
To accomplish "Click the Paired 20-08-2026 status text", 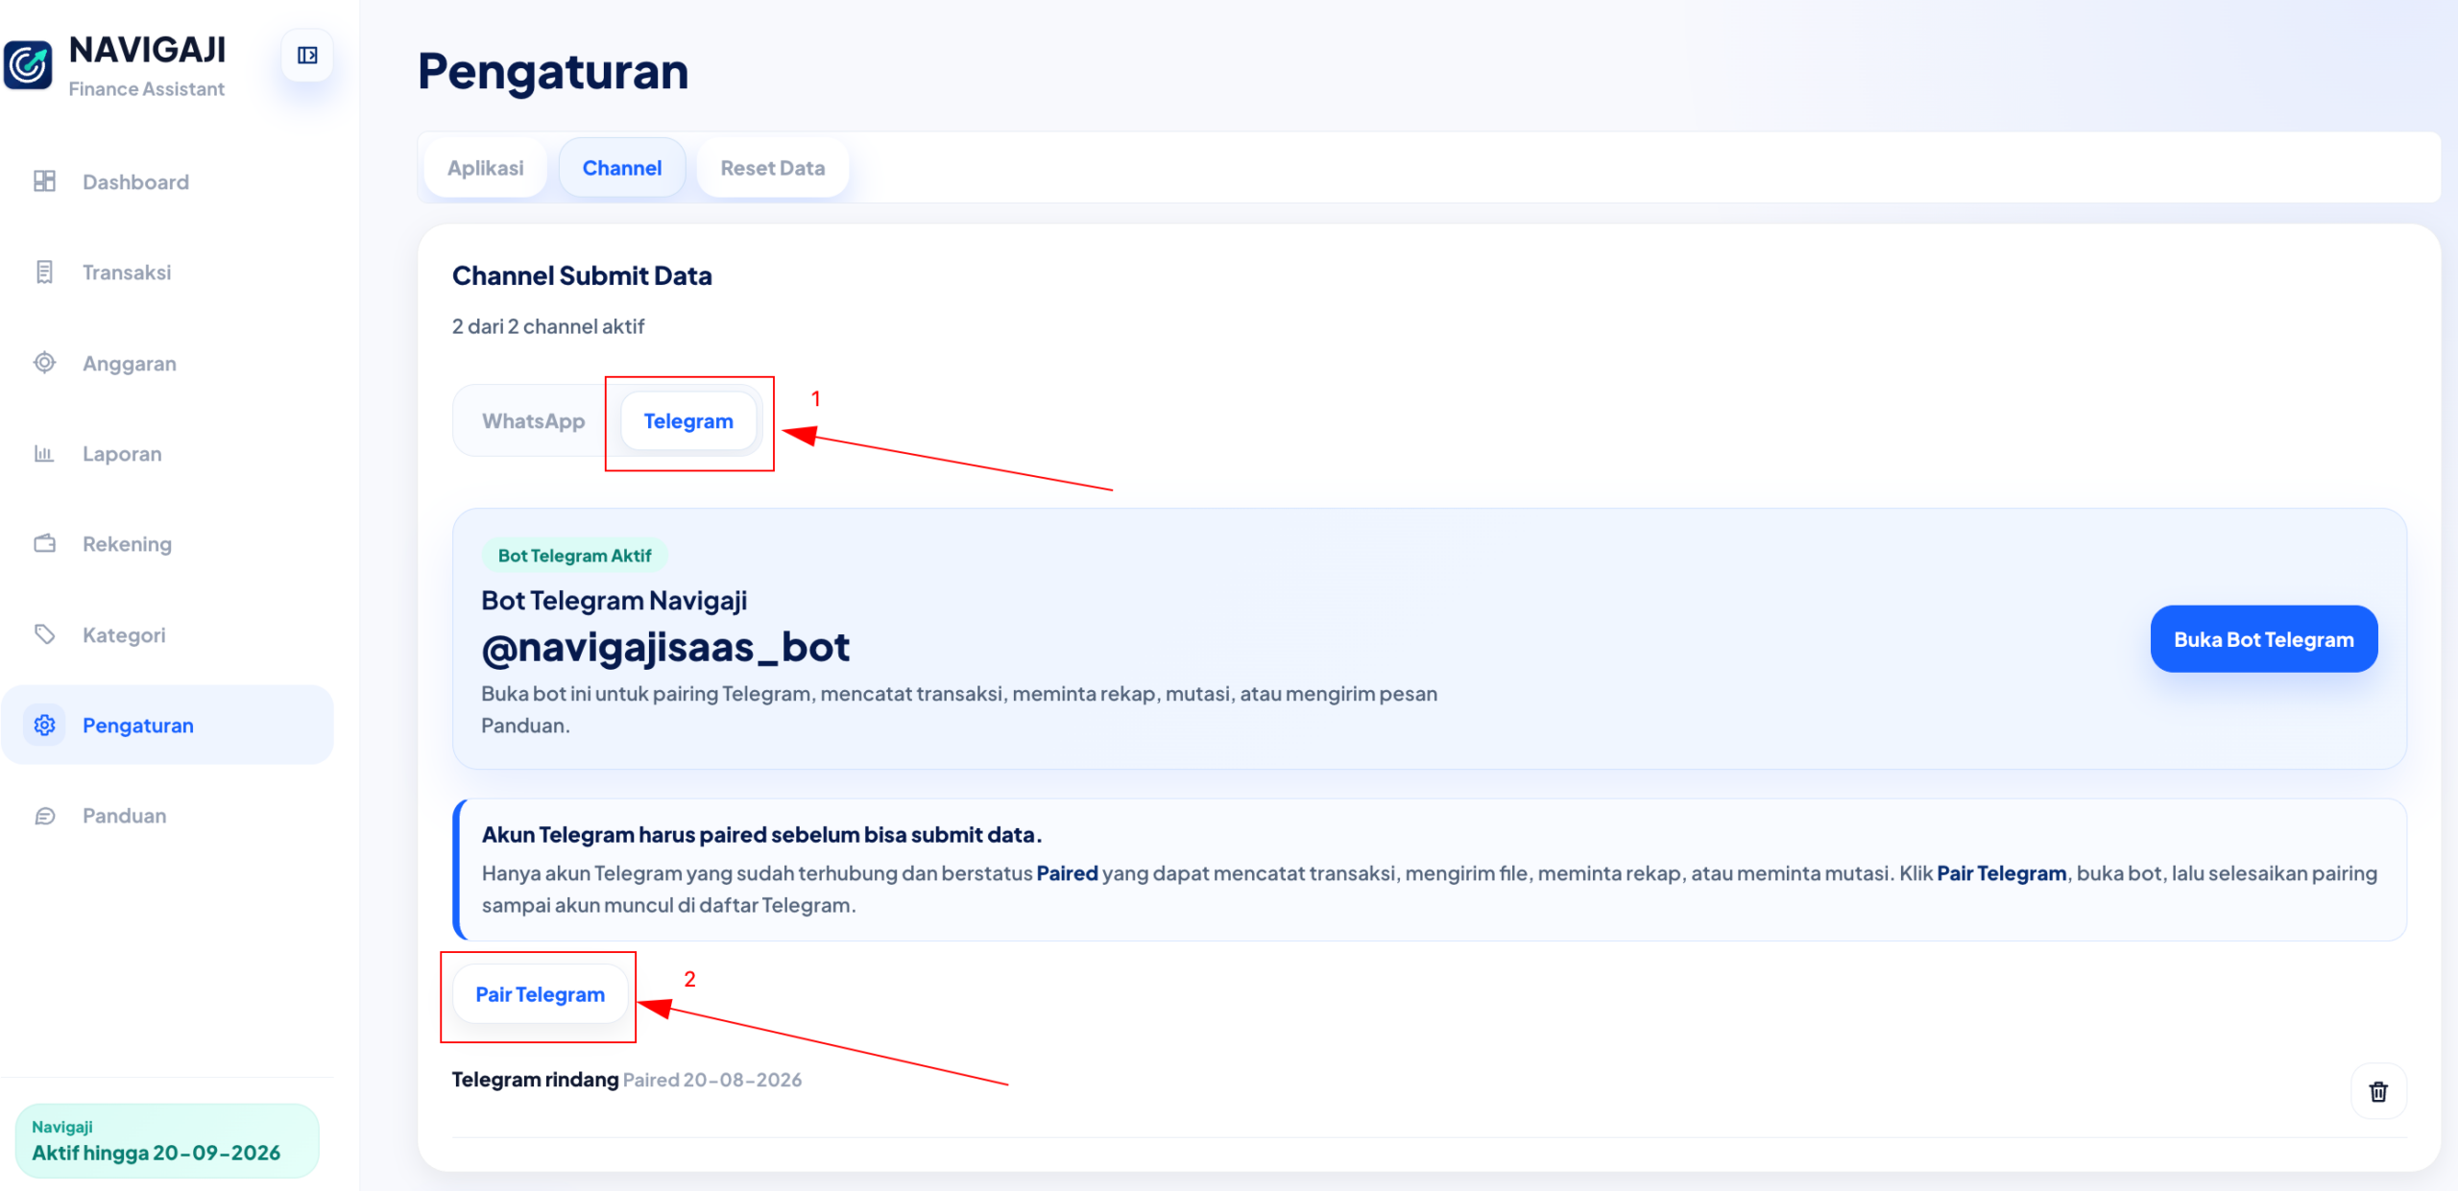I will pyautogui.click(x=712, y=1080).
